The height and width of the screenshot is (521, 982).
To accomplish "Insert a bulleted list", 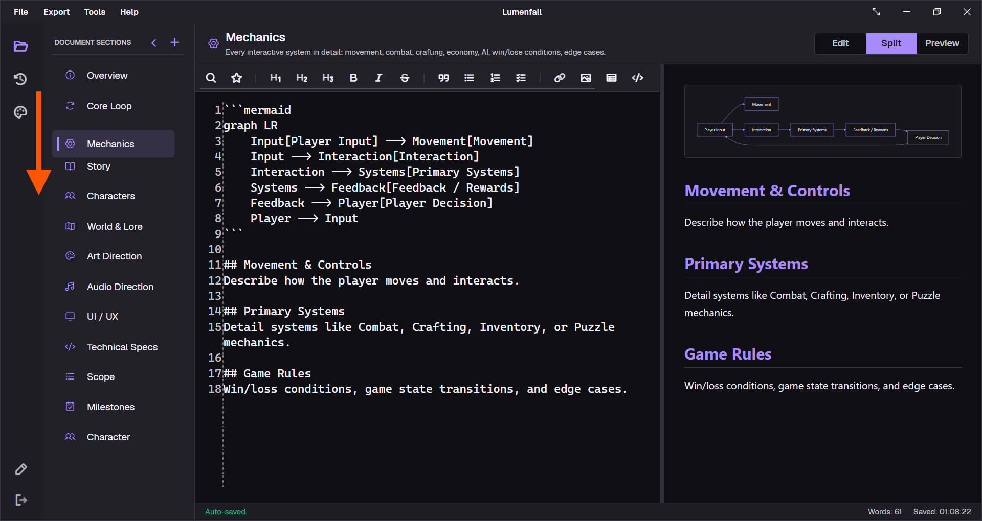I will (469, 78).
